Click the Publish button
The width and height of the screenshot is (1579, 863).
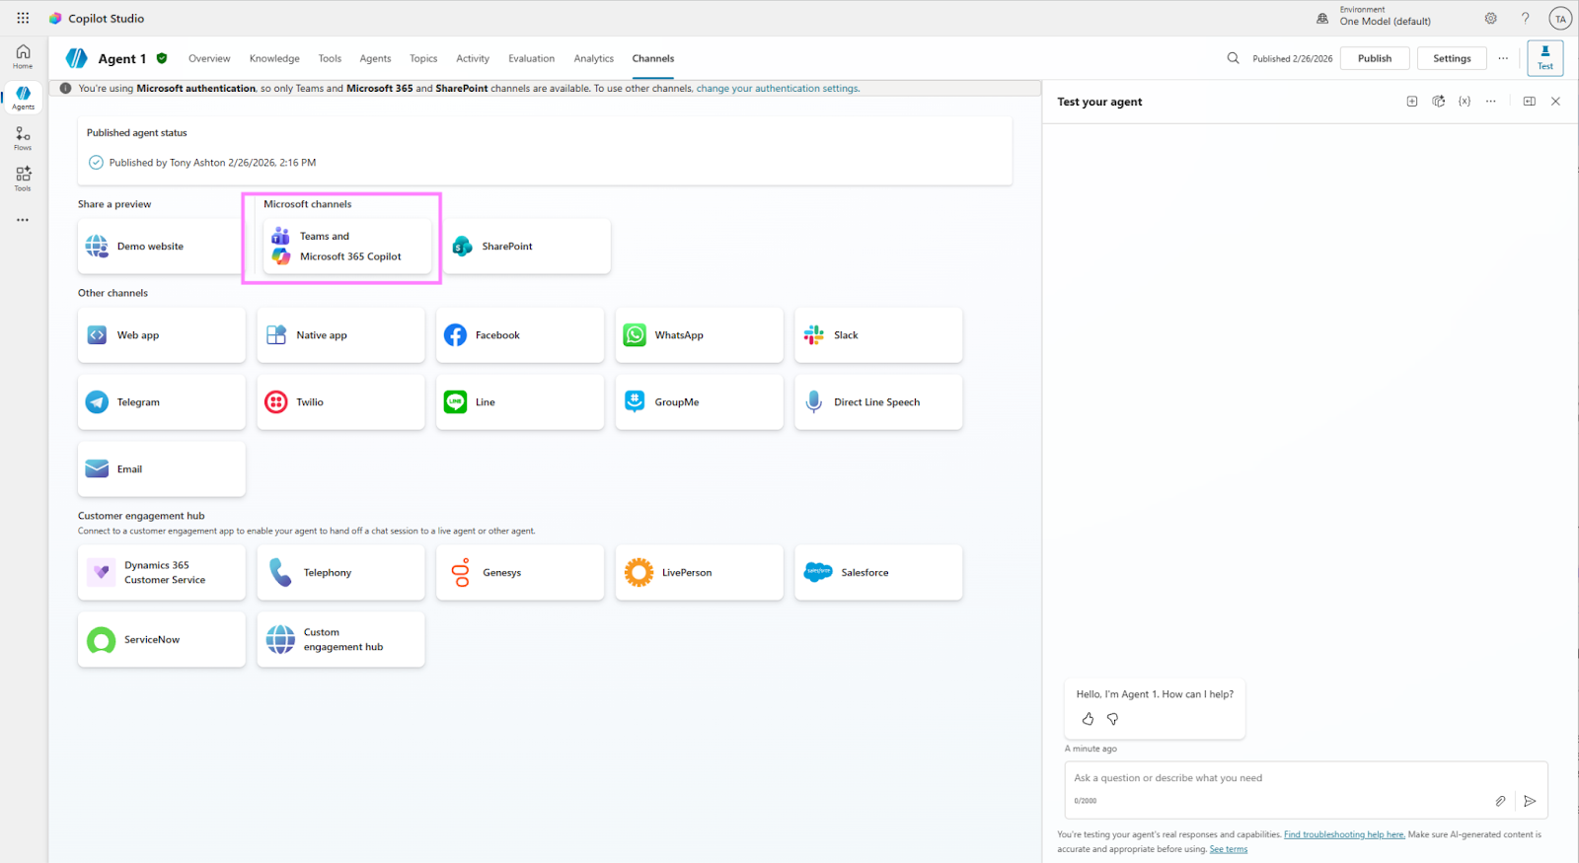coord(1374,58)
